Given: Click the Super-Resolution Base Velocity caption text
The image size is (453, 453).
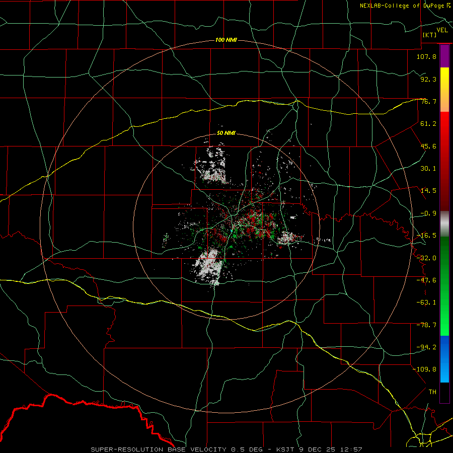Looking at the screenshot, I should coord(226,449).
